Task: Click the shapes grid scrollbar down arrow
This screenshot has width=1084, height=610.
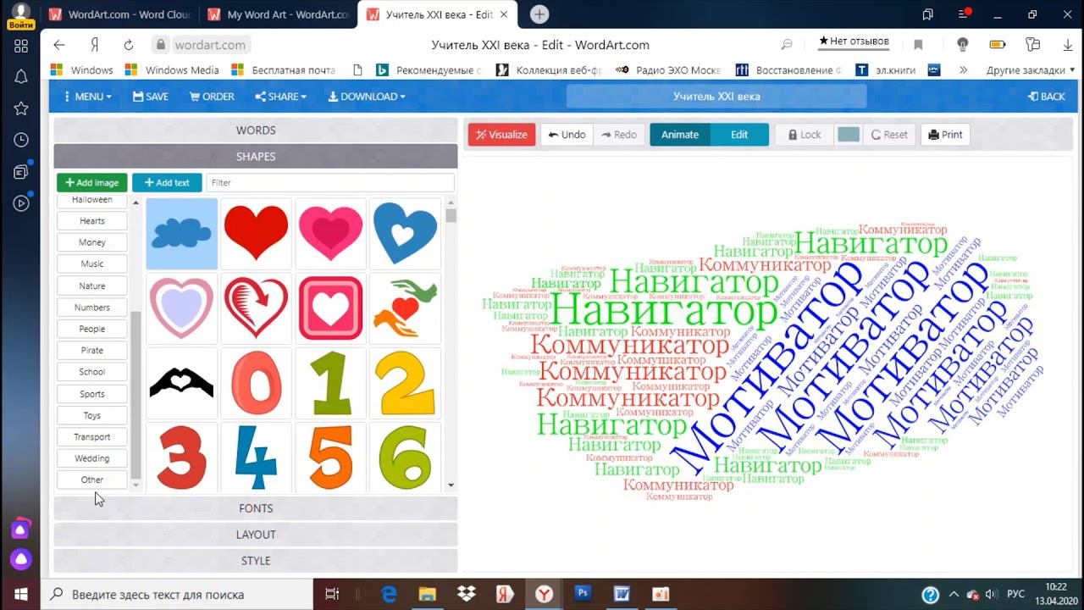Action: coord(451,485)
